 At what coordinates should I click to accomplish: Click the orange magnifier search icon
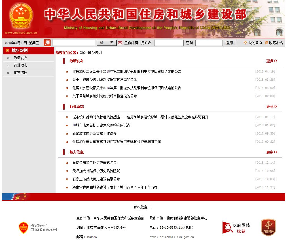(x=47, y=43)
